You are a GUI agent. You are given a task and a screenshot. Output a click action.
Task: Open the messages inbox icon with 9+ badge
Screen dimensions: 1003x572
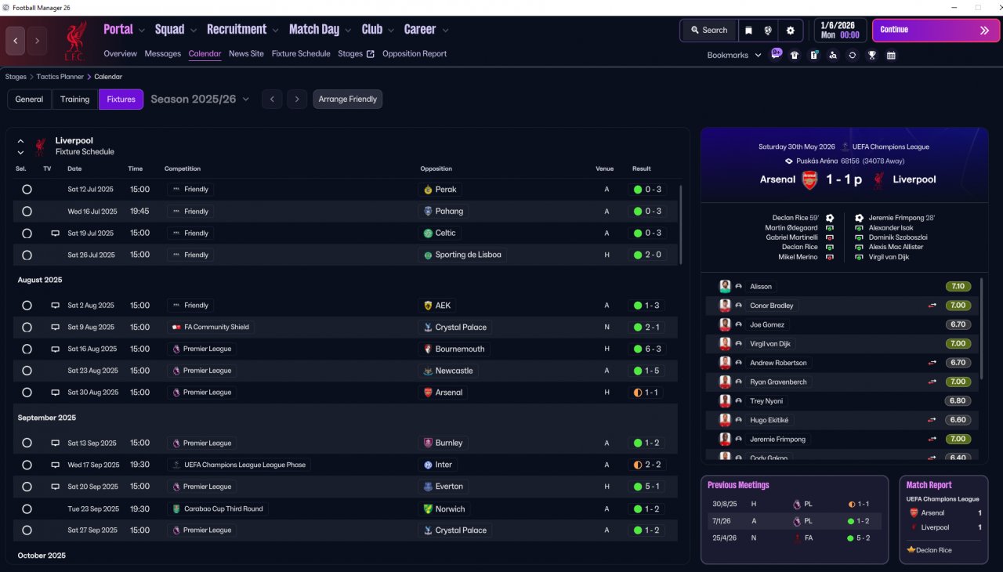coord(775,55)
